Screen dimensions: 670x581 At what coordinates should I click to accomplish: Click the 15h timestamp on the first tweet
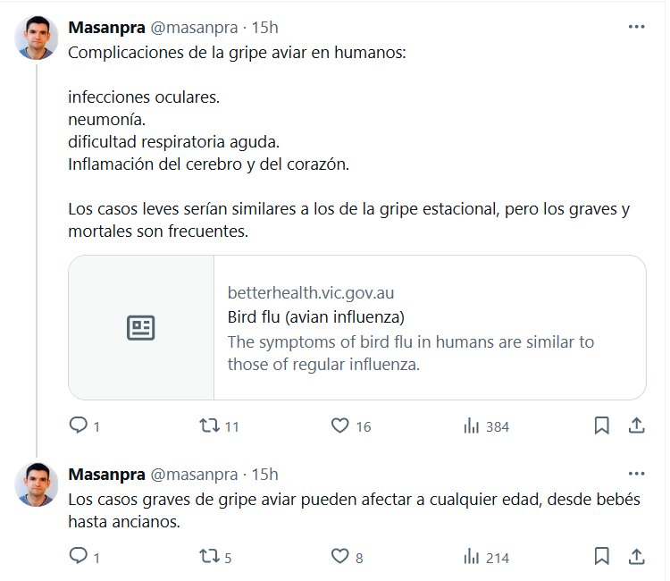(266, 28)
